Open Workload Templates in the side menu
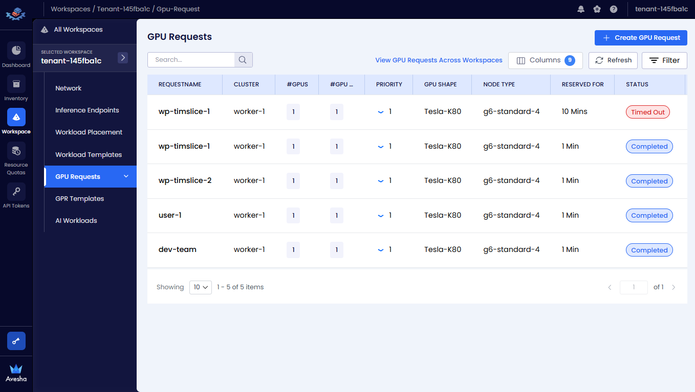The height and width of the screenshot is (392, 695). coord(89,155)
